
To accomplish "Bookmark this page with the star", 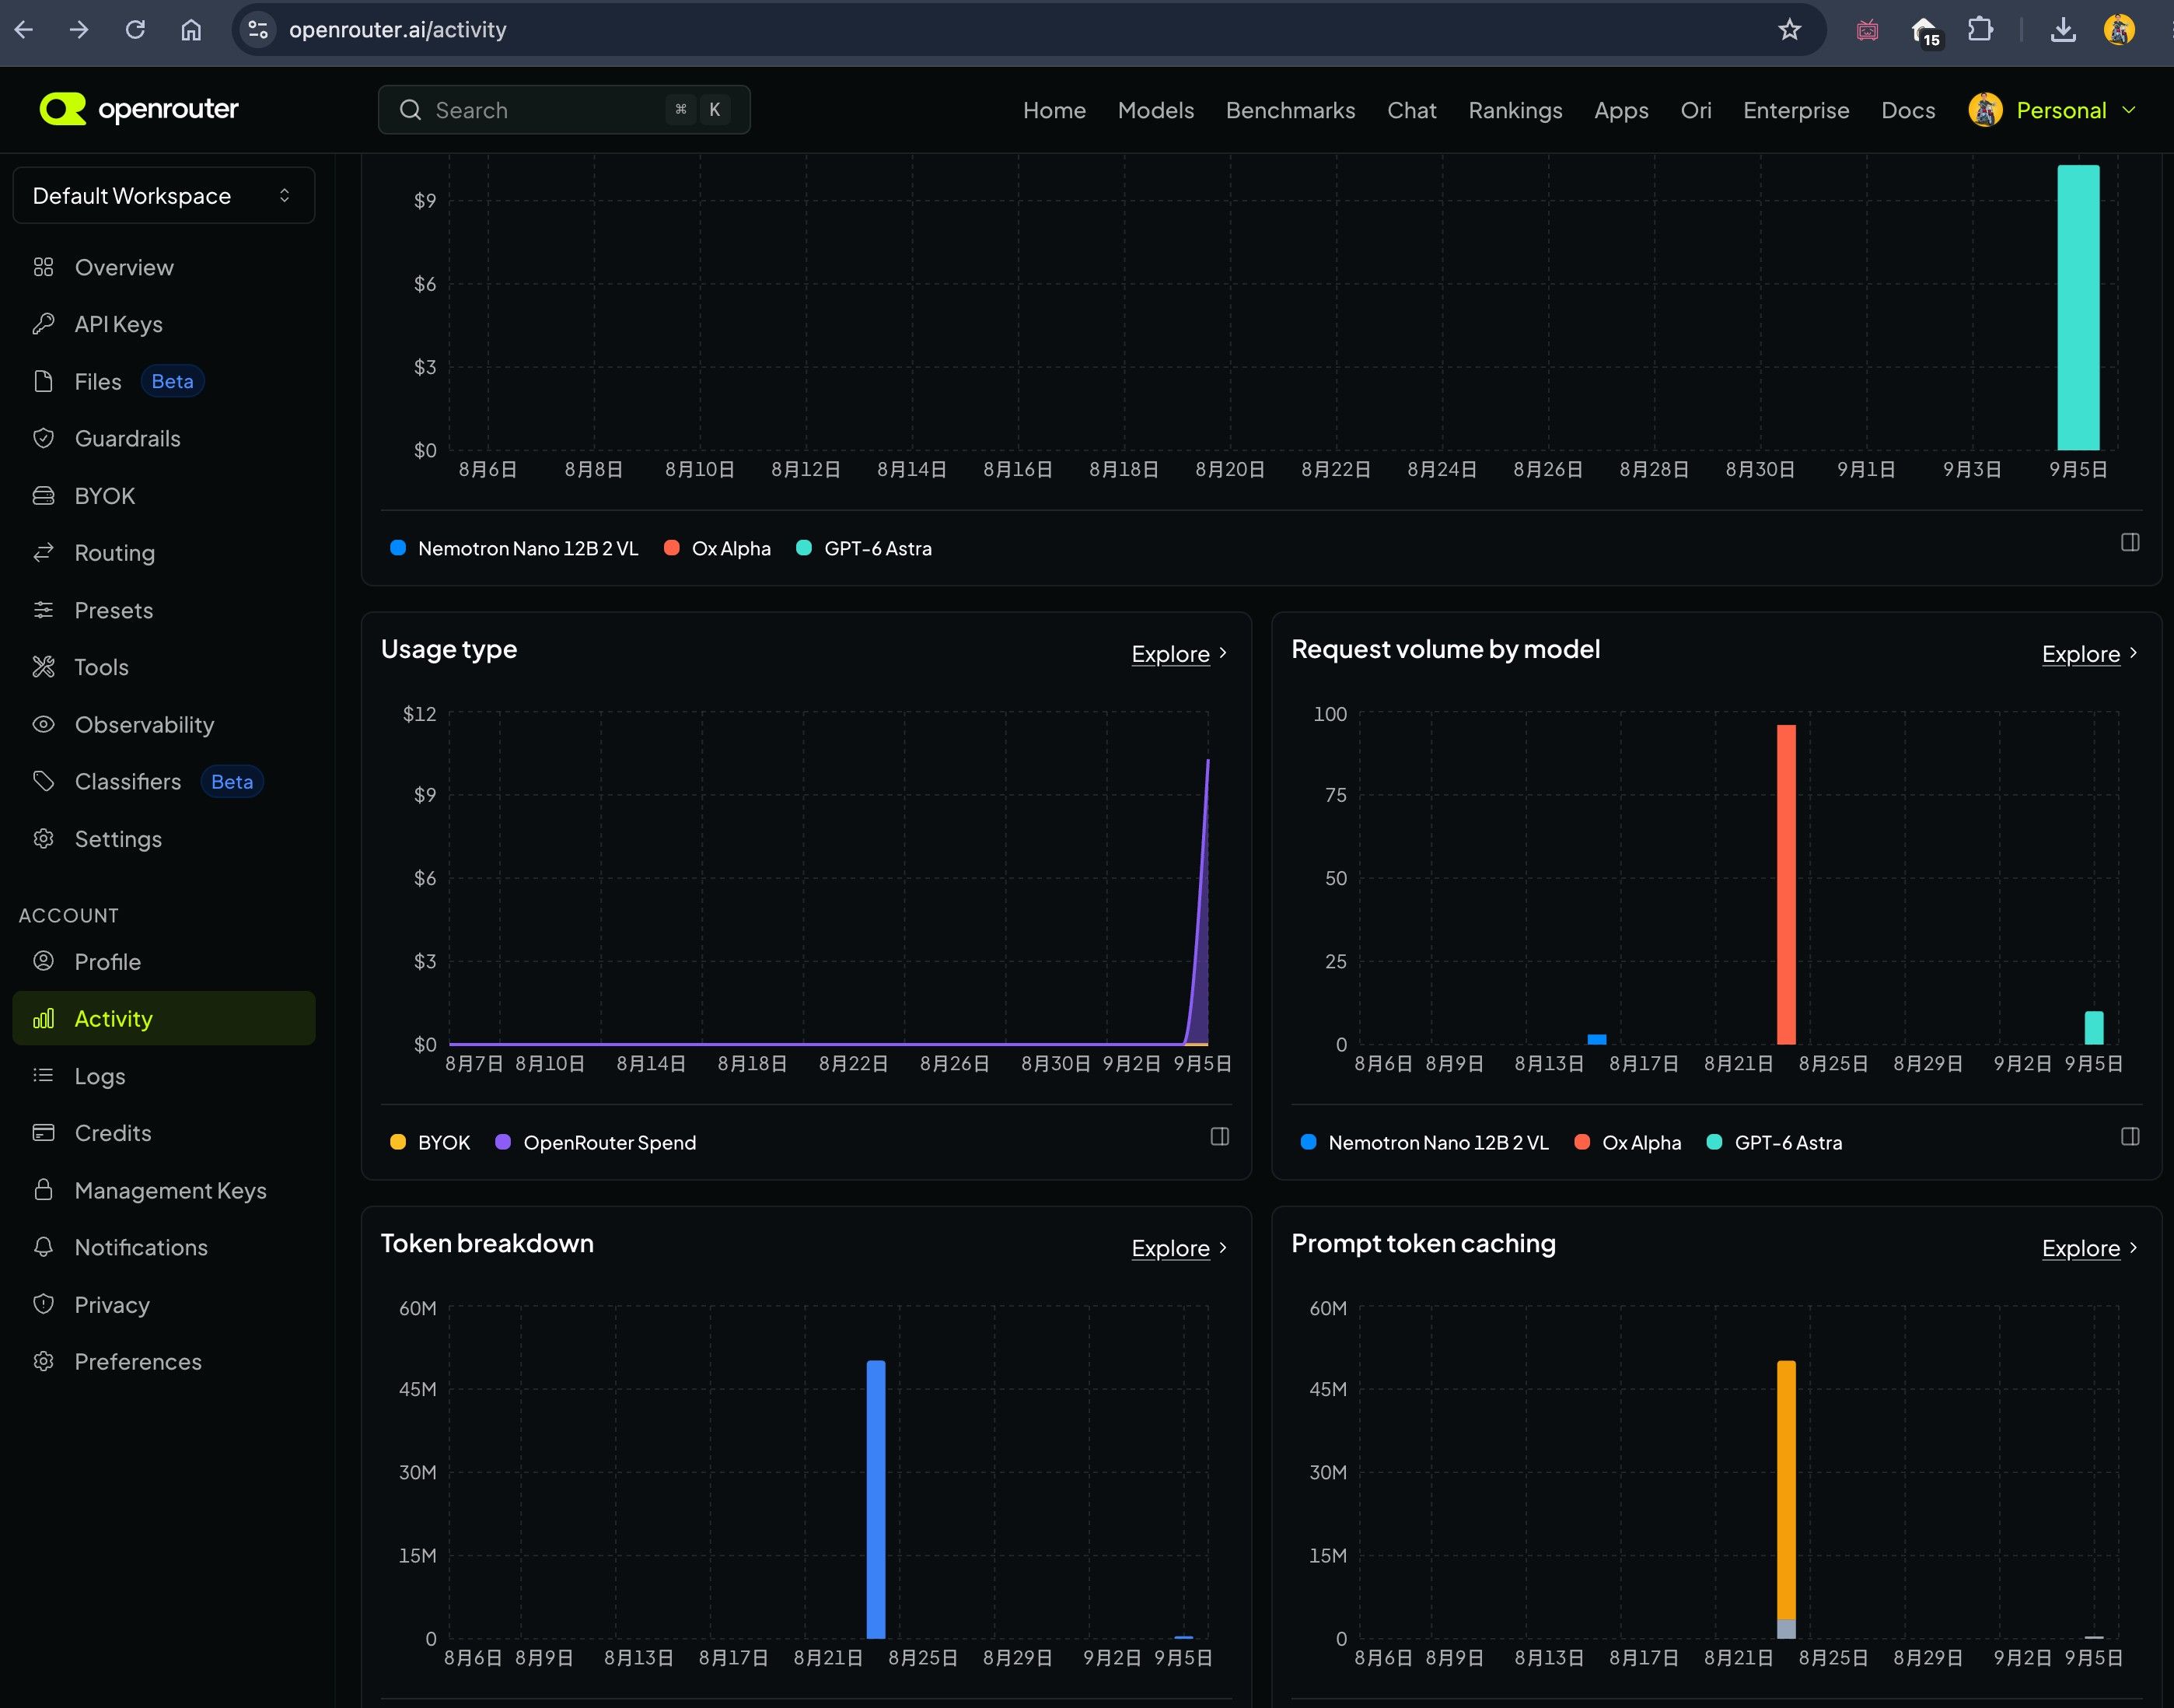I will point(1789,30).
